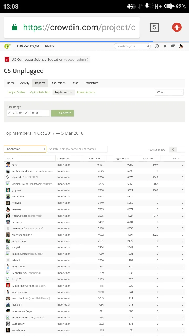This screenshot has width=189, height=336.
Task: Open the Translators tab
Action: click(91, 83)
